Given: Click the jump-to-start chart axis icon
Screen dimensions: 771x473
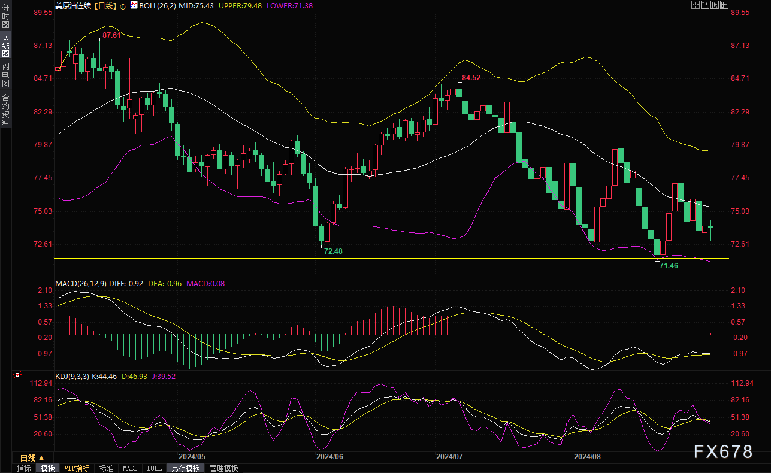Looking at the screenshot, I should point(705,5).
